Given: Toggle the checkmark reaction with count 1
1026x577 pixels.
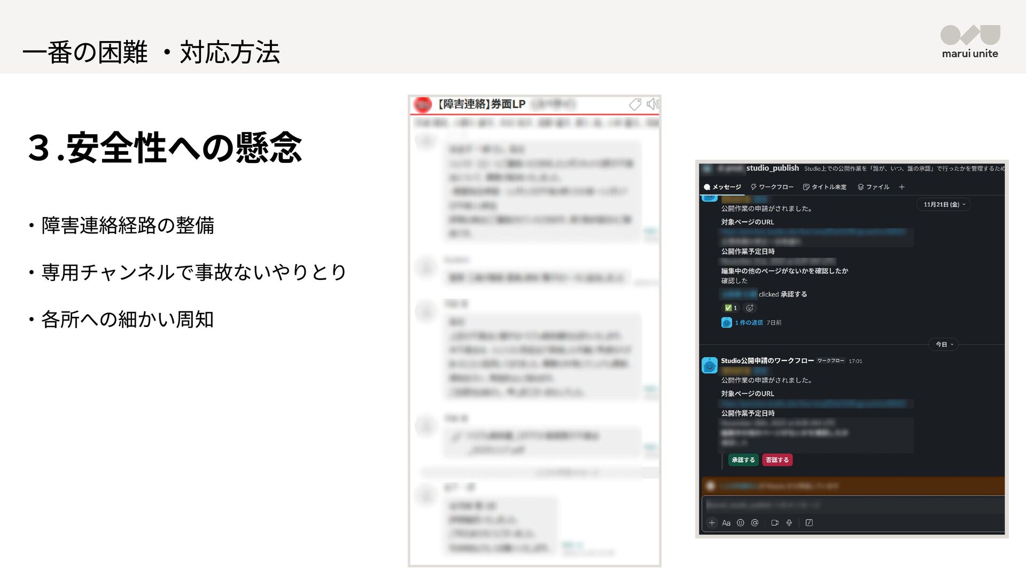Looking at the screenshot, I should pyautogui.click(x=730, y=308).
